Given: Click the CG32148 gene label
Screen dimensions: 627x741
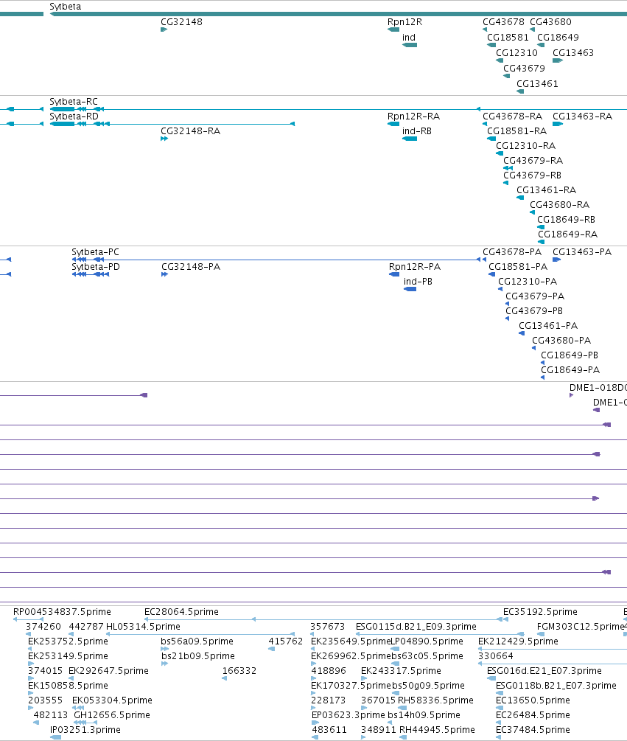Looking at the screenshot, I should click(x=181, y=21).
